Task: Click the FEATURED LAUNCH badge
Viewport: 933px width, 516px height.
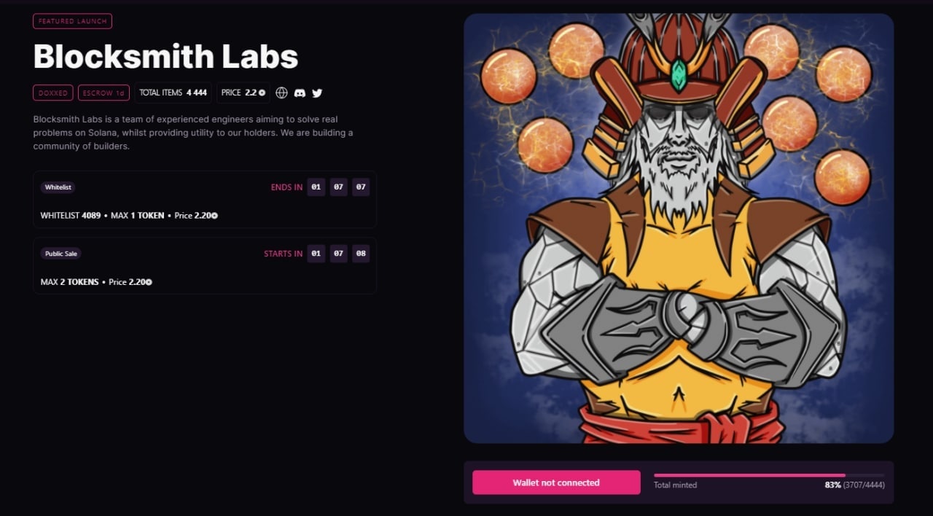Action: pyautogui.click(x=72, y=21)
